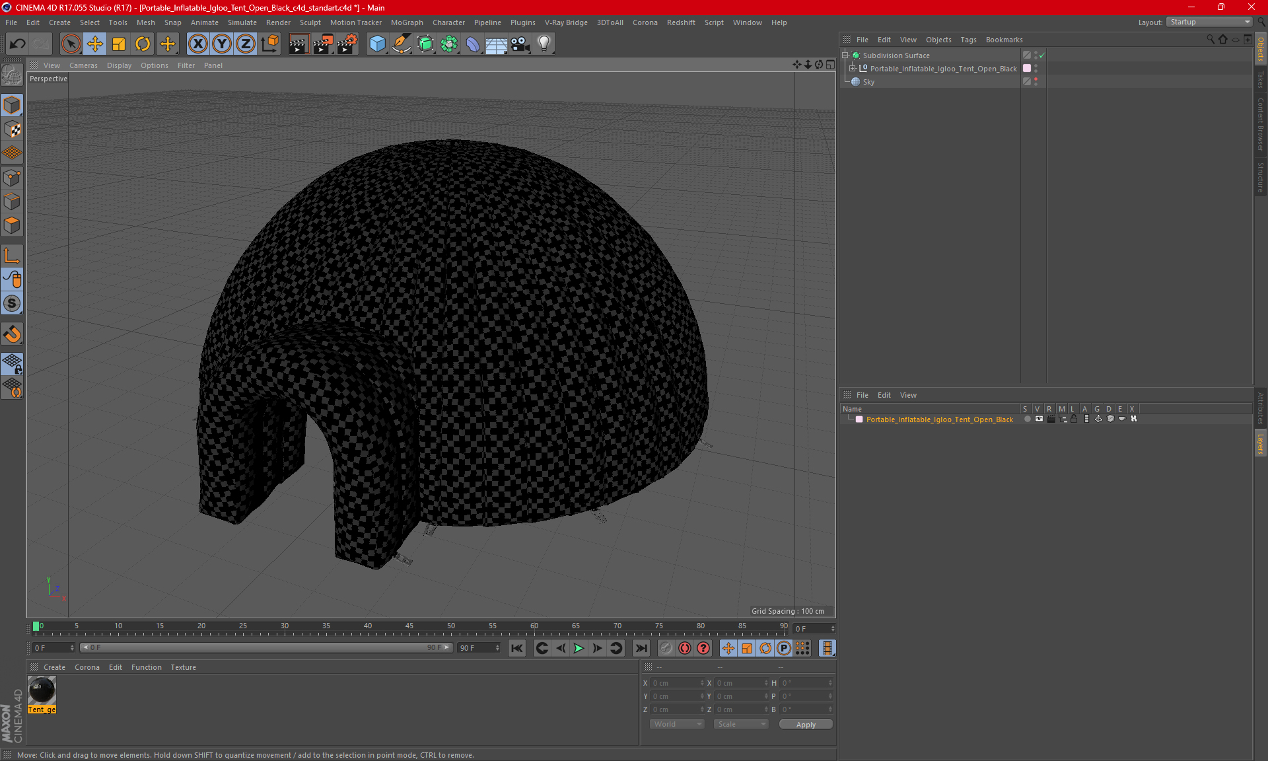Image resolution: width=1268 pixels, height=761 pixels.
Task: Activate the Move tool
Action: click(x=95, y=44)
